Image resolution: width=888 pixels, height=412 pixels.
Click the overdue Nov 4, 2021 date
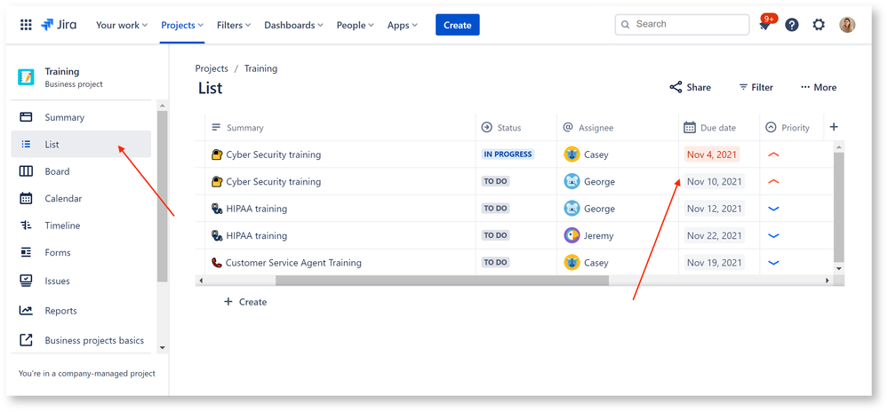coord(712,154)
